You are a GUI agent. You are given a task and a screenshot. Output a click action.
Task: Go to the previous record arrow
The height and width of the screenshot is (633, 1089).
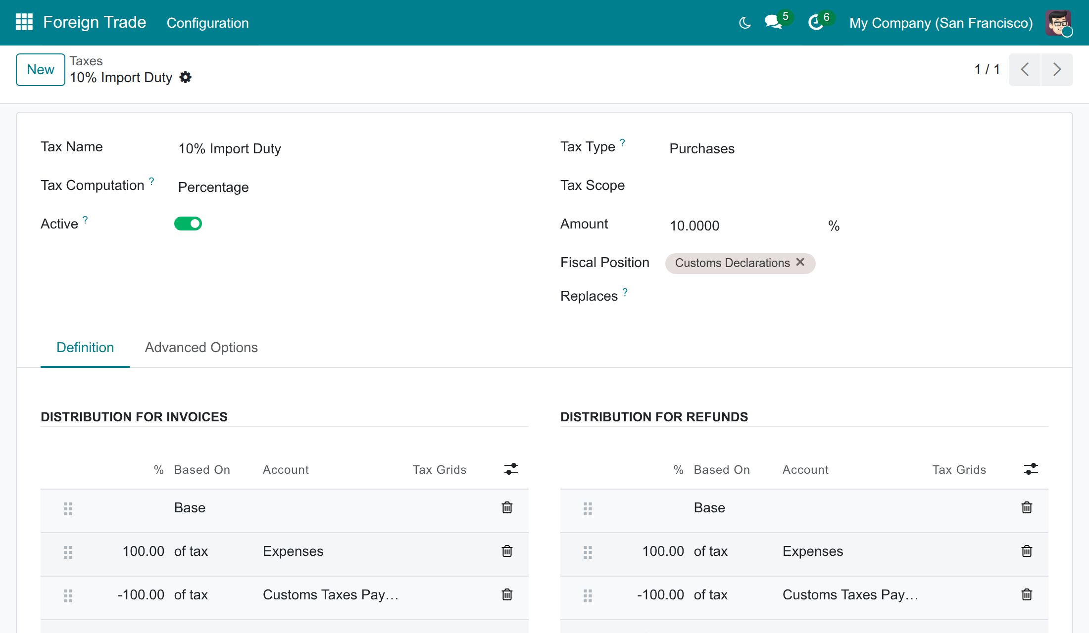1025,70
